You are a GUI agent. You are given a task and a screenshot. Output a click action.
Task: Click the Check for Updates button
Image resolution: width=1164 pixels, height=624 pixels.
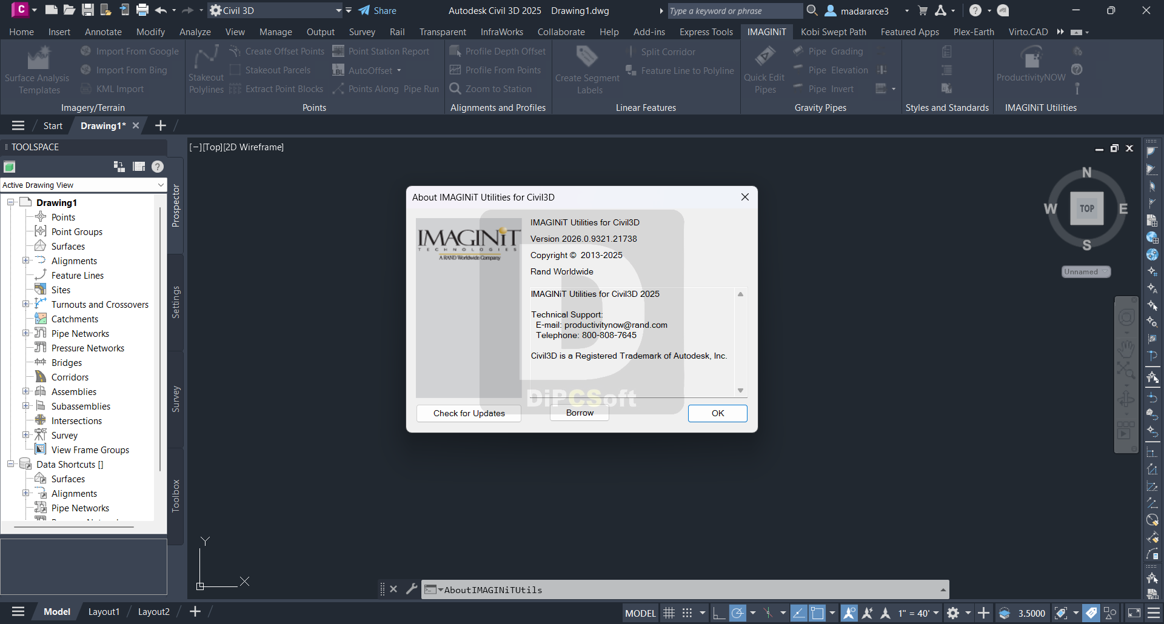tap(469, 413)
